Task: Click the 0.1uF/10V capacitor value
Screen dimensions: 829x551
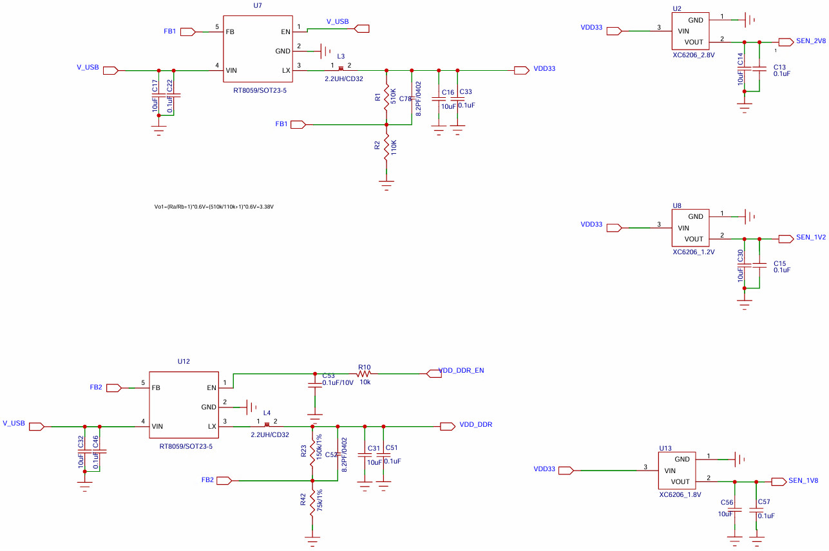Action: [x=338, y=383]
